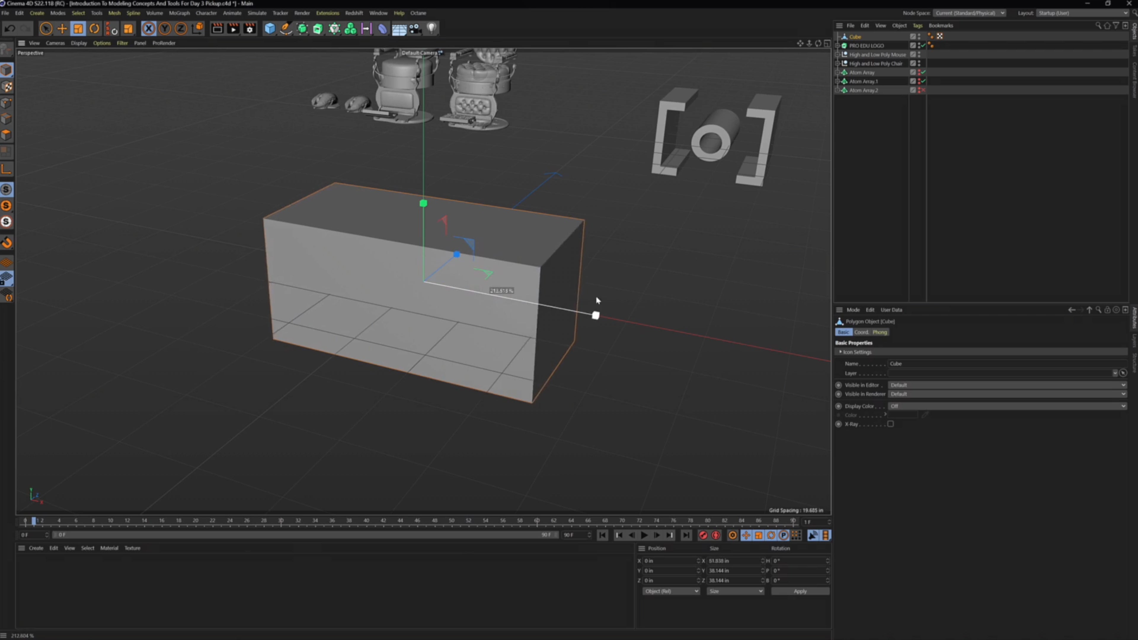Open Object (Rel) coordinate dropdown
The image size is (1138, 640).
(671, 591)
